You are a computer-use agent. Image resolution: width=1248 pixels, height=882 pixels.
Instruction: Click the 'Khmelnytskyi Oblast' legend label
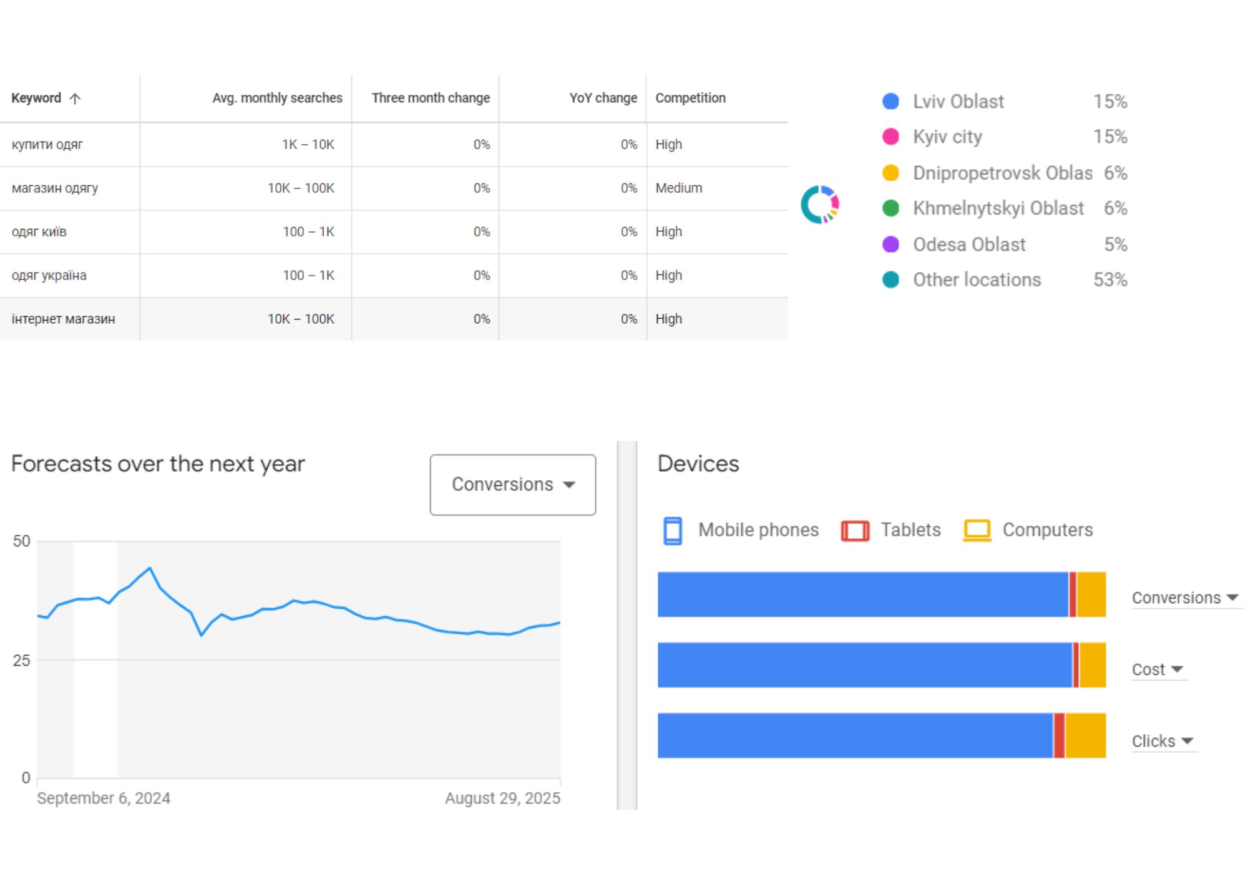[x=998, y=209]
